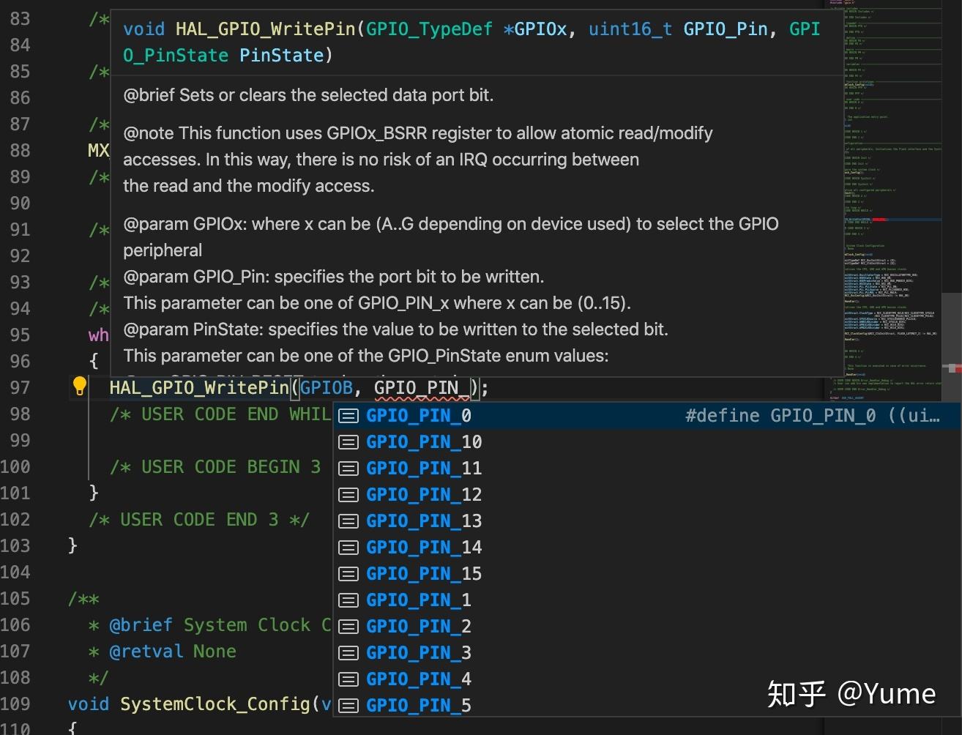The width and height of the screenshot is (962, 735).
Task: Click the USER CODE END WHILE comment
Action: (x=220, y=414)
